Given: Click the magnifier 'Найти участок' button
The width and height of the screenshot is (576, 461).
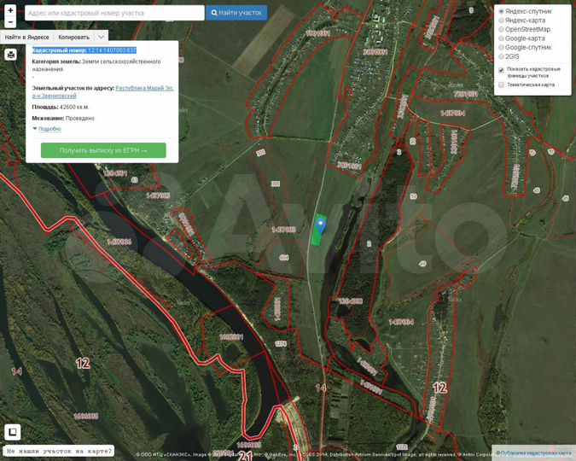Looking at the screenshot, I should tap(236, 13).
